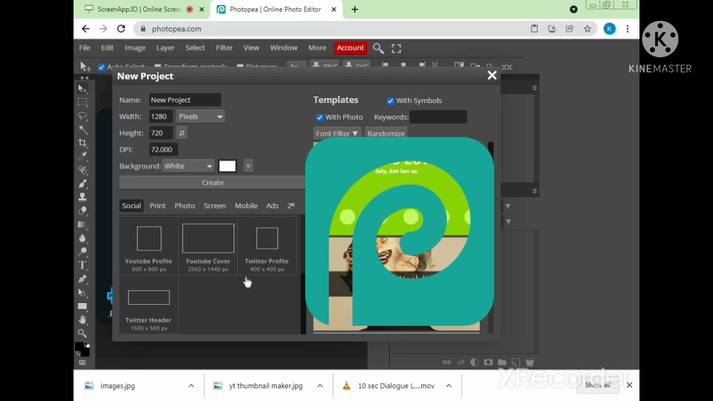This screenshot has height=401, width=713.
Task: Select the Clone Stamp tool
Action: point(82,197)
